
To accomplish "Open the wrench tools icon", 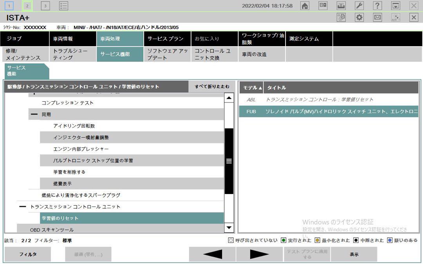I will pos(359,5).
